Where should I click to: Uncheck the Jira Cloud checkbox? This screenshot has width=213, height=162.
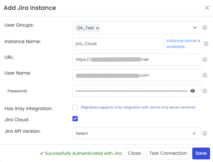75,119
